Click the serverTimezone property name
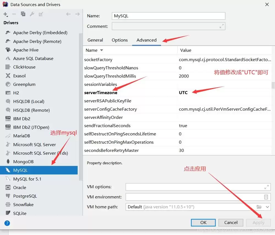 click(101, 93)
